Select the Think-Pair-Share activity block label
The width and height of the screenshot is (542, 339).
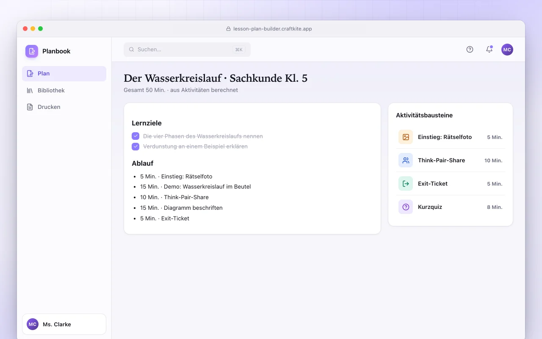click(x=441, y=161)
